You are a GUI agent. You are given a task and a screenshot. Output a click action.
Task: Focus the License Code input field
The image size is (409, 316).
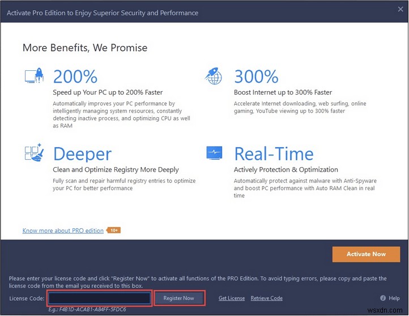click(100, 298)
